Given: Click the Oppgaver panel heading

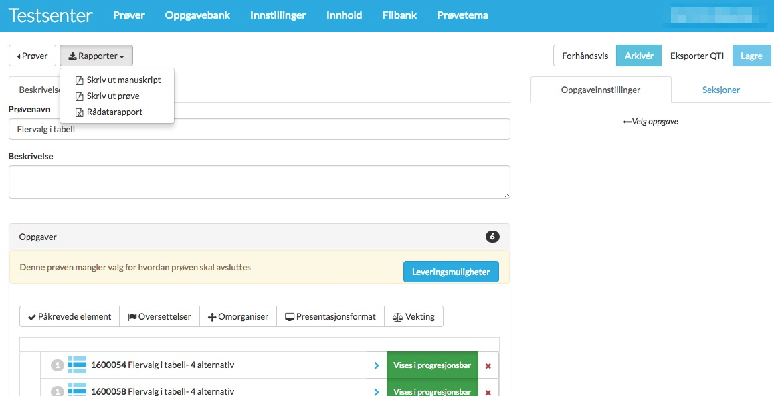Looking at the screenshot, I should 259,237.
